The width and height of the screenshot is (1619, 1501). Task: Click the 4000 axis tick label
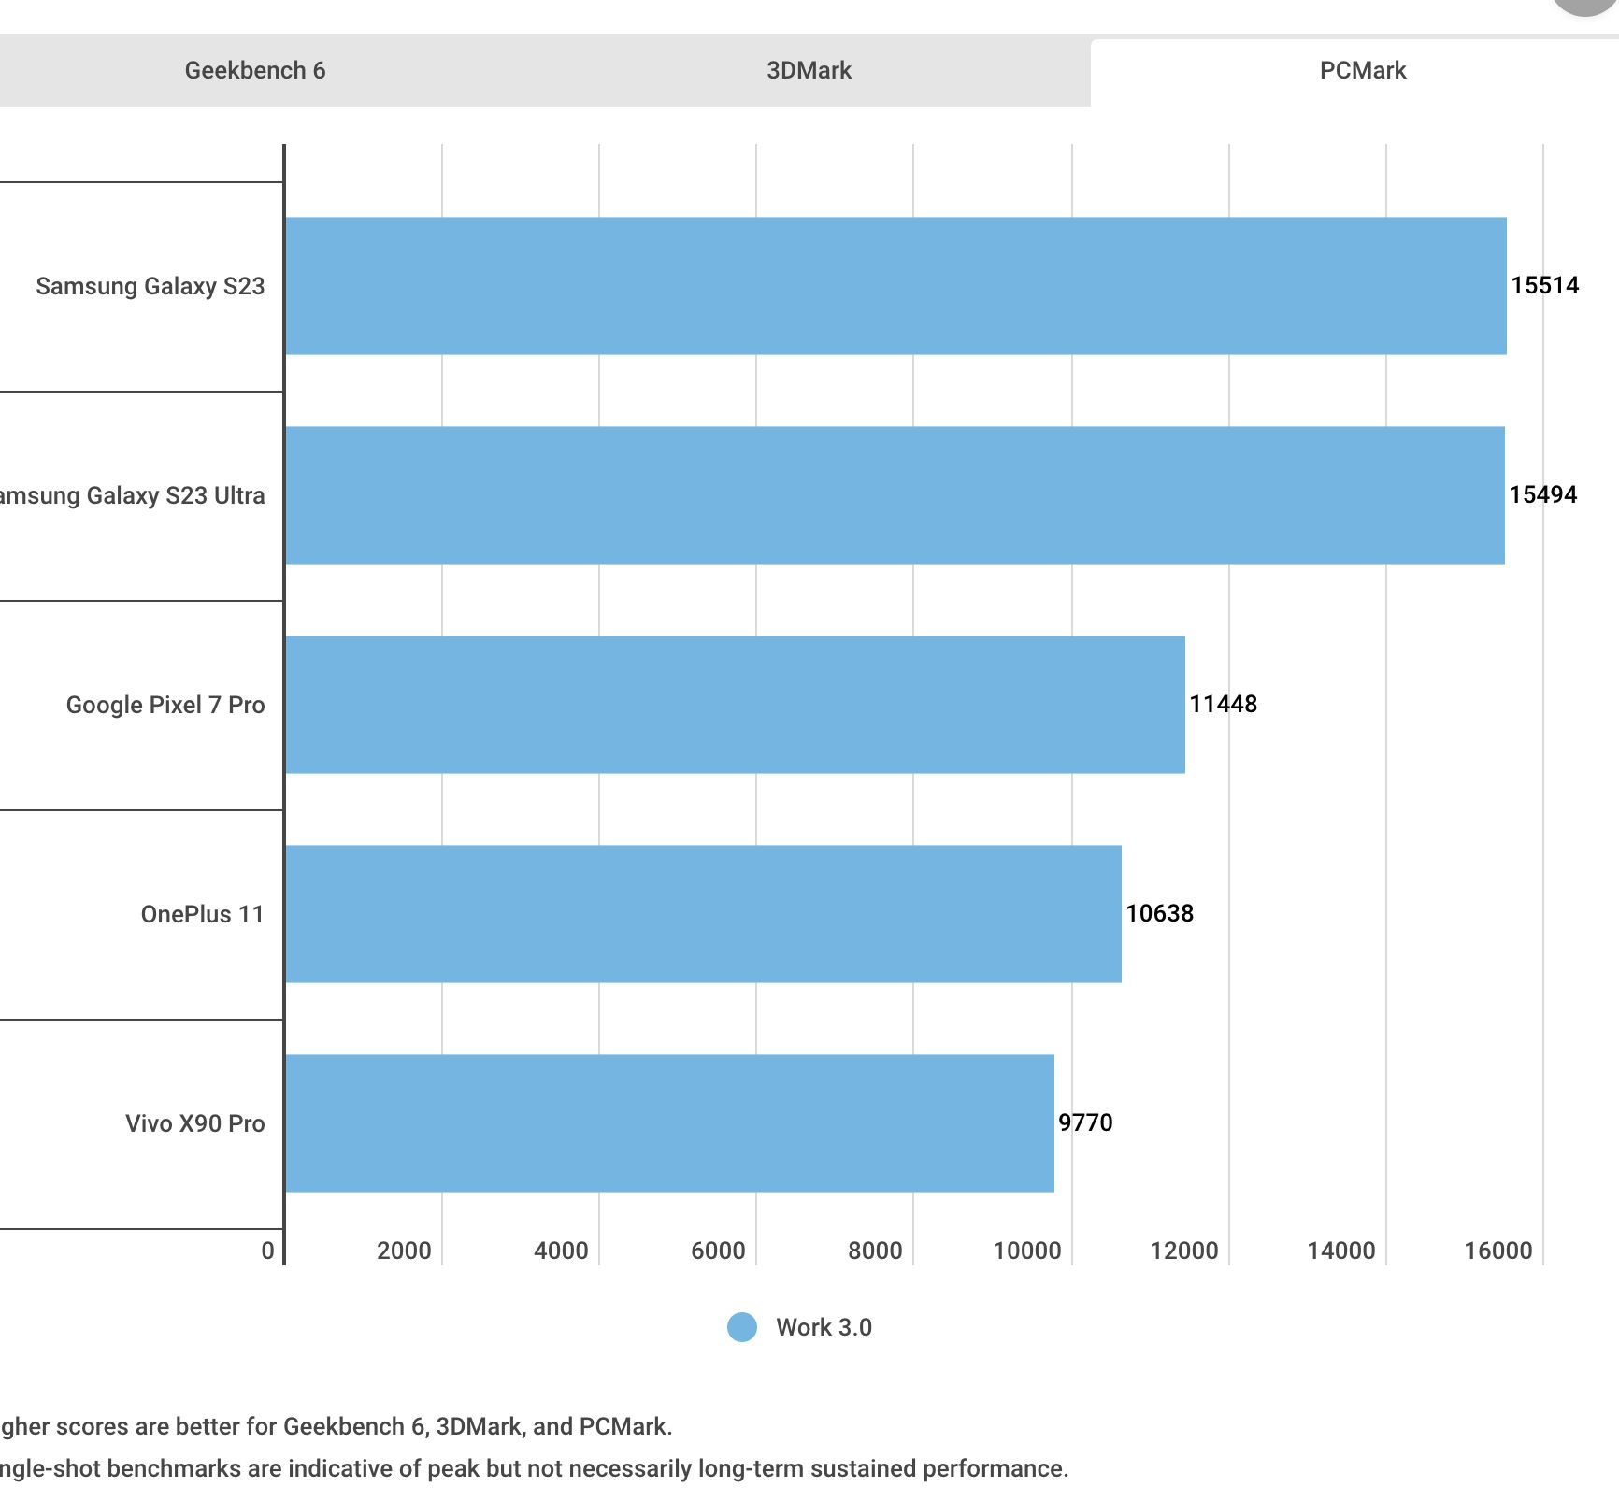(561, 1251)
